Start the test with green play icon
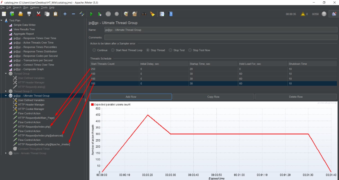Image resolution: width=339 pixels, height=180 pixels. (x=91, y=14)
